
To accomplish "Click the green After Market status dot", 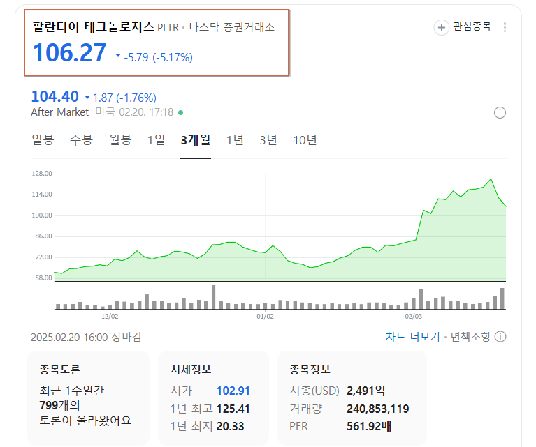I will click(181, 112).
